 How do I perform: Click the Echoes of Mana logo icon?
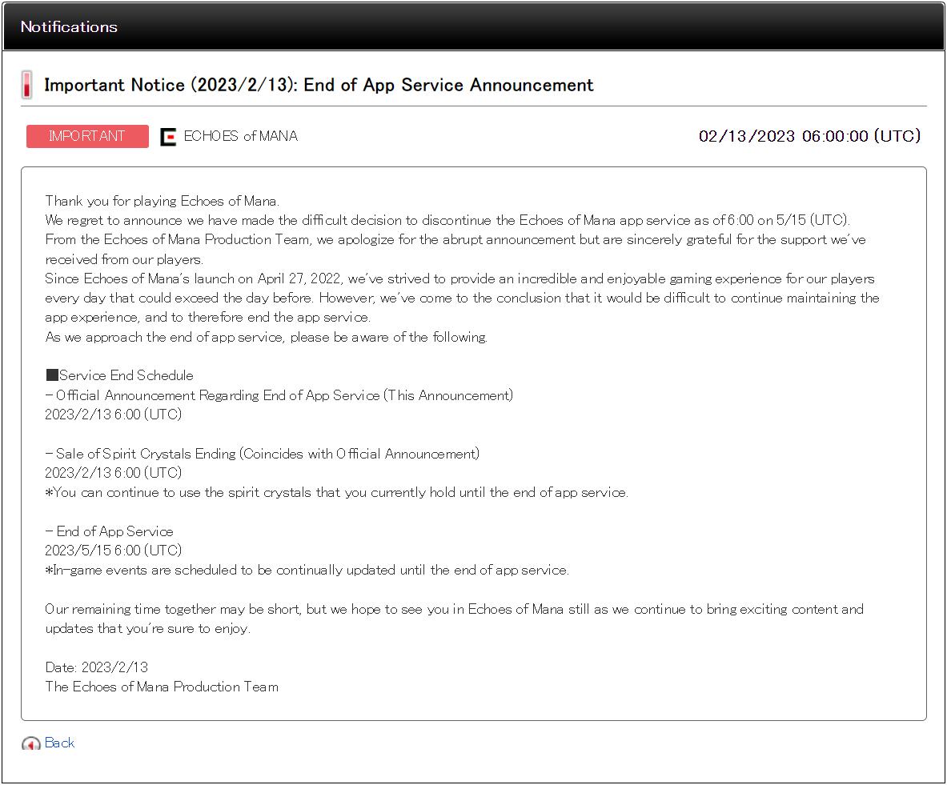(168, 137)
